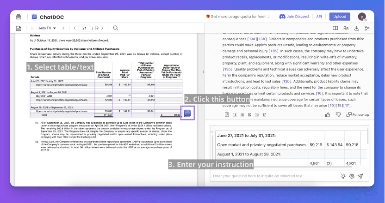Open chat settings gear icon
The height and width of the screenshot is (203, 385).
[x=352, y=176]
